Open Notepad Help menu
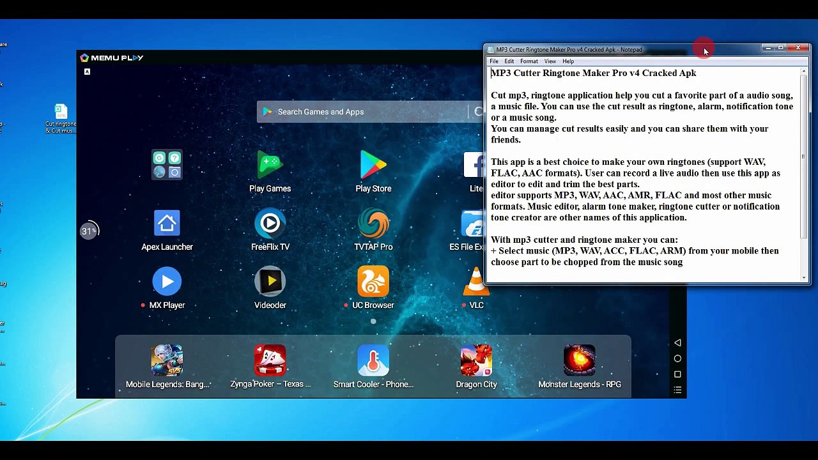The height and width of the screenshot is (460, 818). (x=568, y=61)
